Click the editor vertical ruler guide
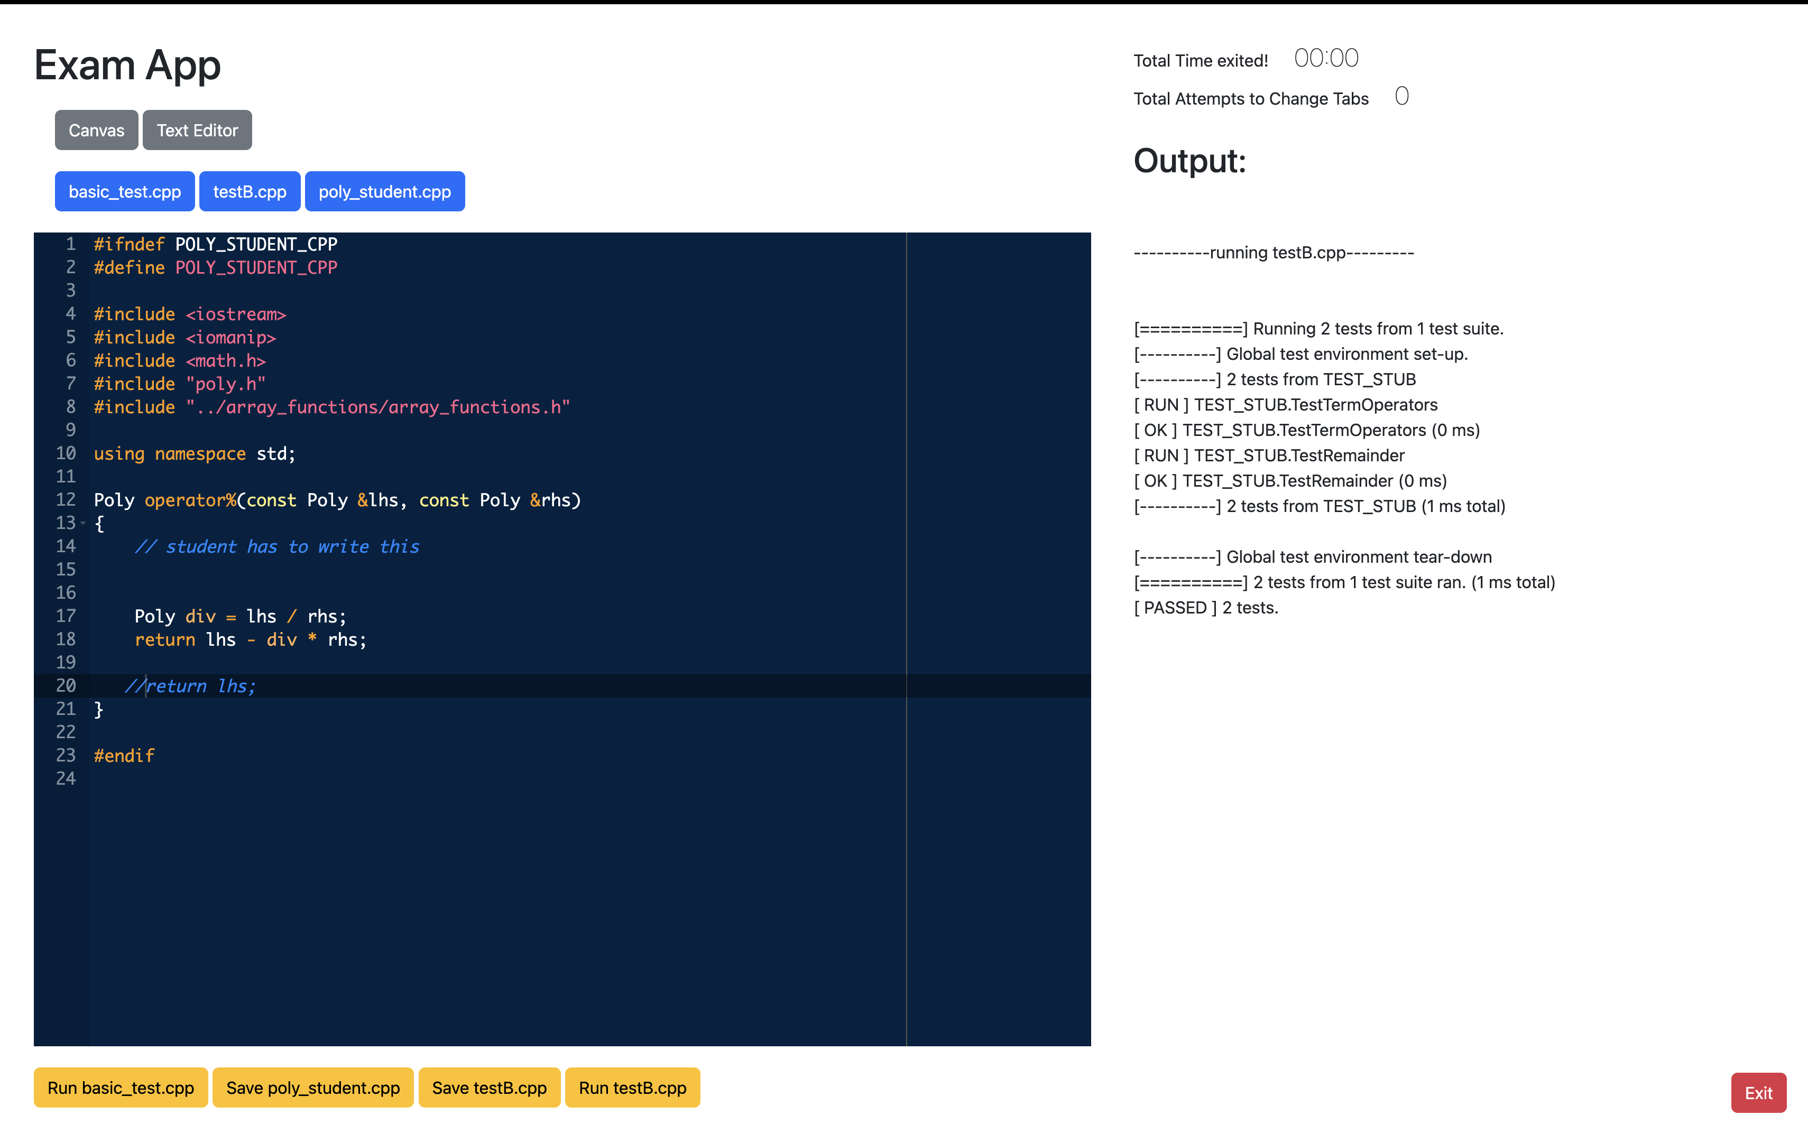This screenshot has height=1134, width=1808. pyautogui.click(x=908, y=637)
